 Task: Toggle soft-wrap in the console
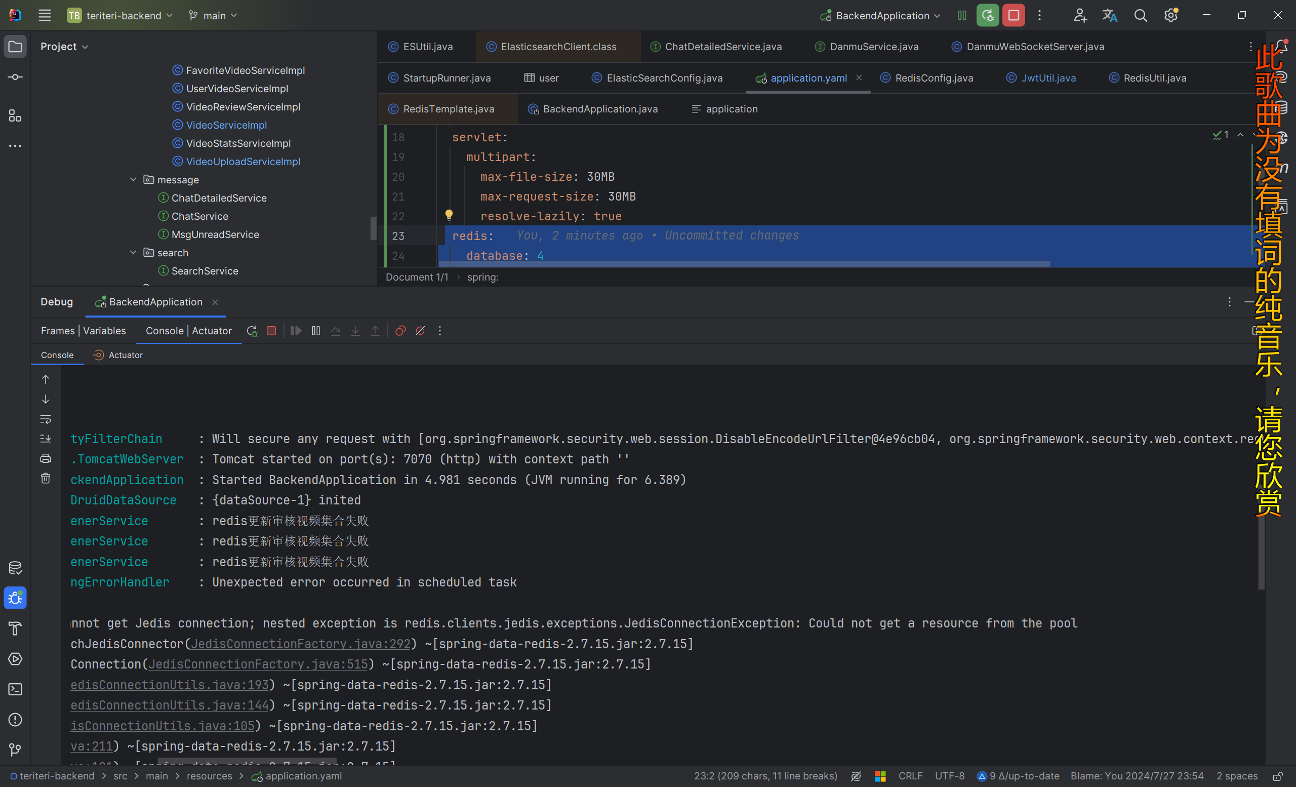pos(46,419)
